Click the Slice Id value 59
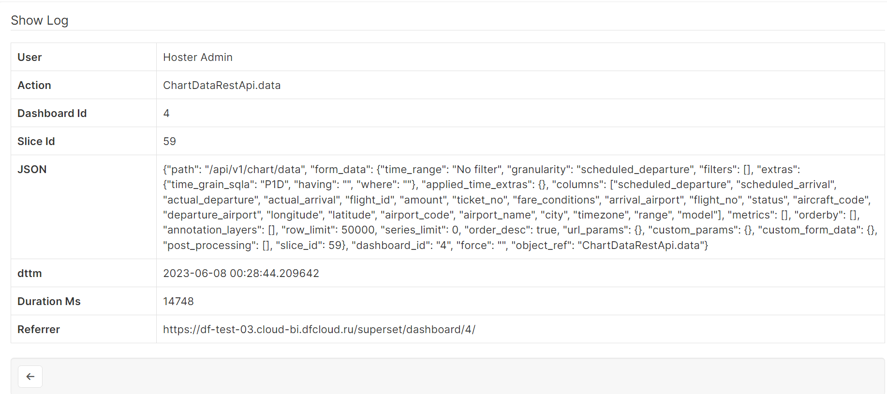 click(170, 141)
